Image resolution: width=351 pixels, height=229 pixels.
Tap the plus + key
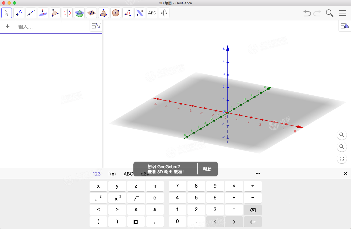[x=234, y=198]
